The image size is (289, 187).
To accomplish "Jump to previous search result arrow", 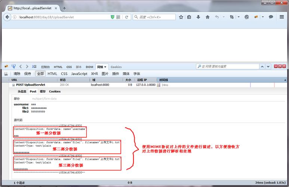I will click(x=262, y=67).
